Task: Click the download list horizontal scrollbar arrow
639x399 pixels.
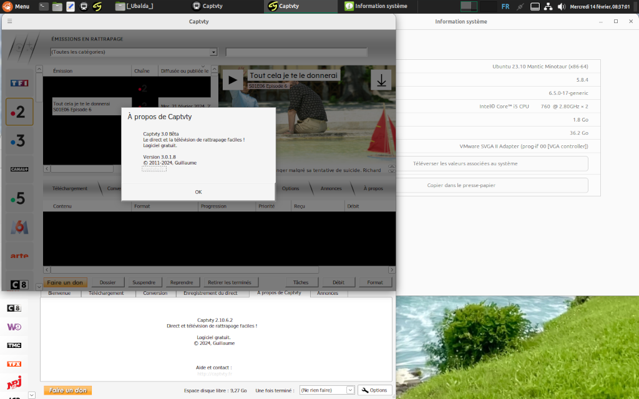Action: click(391, 270)
